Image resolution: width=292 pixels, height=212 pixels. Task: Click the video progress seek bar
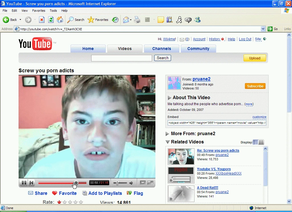tap(62, 183)
